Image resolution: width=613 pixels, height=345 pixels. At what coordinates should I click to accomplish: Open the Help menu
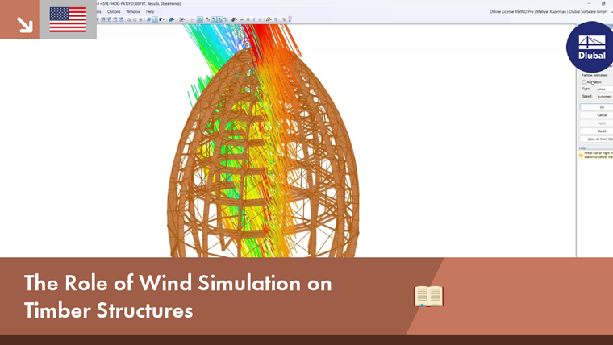tap(150, 12)
